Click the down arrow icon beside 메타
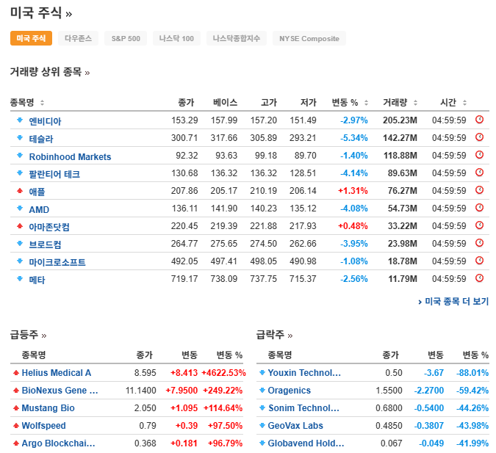The height and width of the screenshot is (453, 496). (x=20, y=278)
